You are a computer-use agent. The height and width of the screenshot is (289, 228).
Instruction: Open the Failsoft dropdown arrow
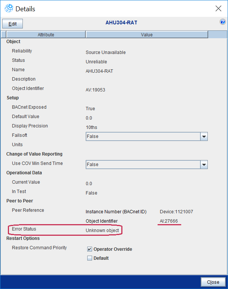[204, 136]
